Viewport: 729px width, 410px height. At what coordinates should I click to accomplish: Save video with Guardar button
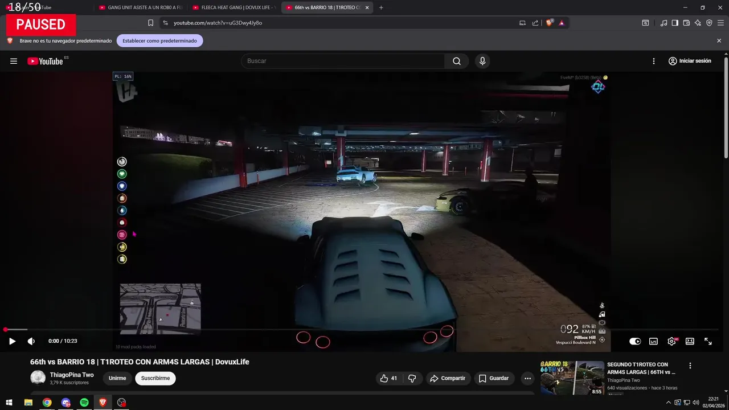point(494,378)
